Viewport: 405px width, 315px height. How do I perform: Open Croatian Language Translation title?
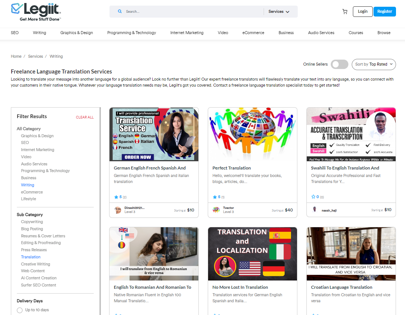click(x=342, y=287)
